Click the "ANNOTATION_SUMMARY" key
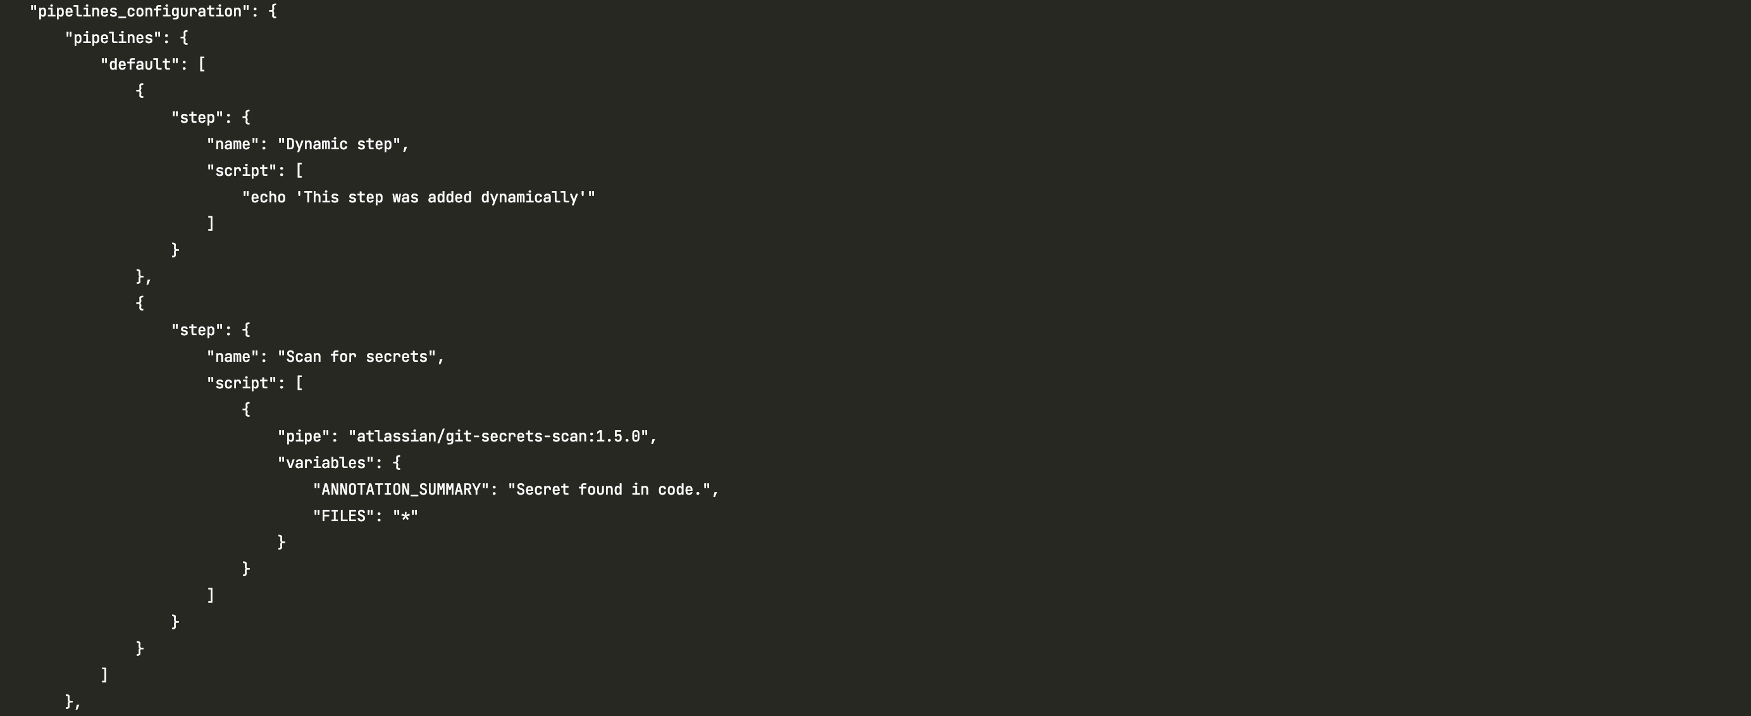This screenshot has width=1751, height=716. click(x=400, y=490)
